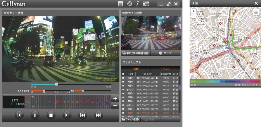Stop the video playback
Viewport: 261px width, 127px height.
[51, 115]
